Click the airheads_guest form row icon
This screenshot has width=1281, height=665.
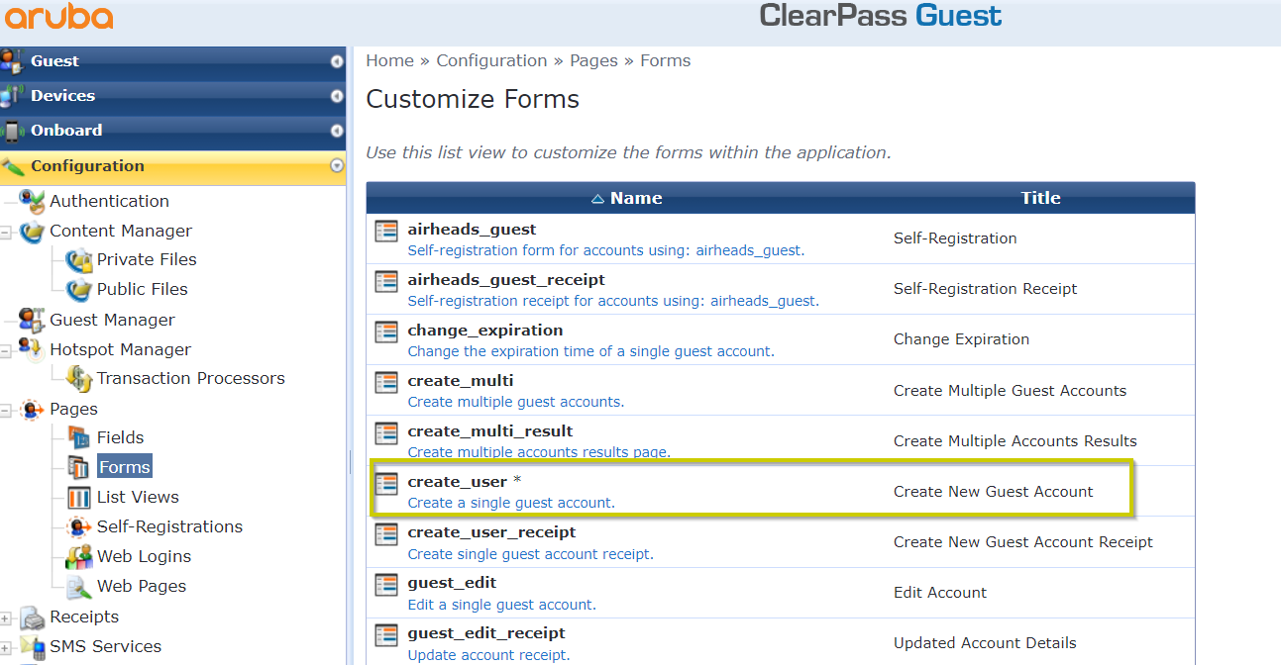pyautogui.click(x=386, y=232)
